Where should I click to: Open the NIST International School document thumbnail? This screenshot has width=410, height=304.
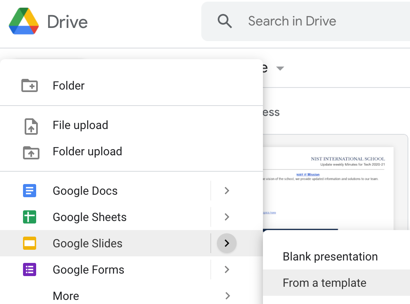pos(329,185)
